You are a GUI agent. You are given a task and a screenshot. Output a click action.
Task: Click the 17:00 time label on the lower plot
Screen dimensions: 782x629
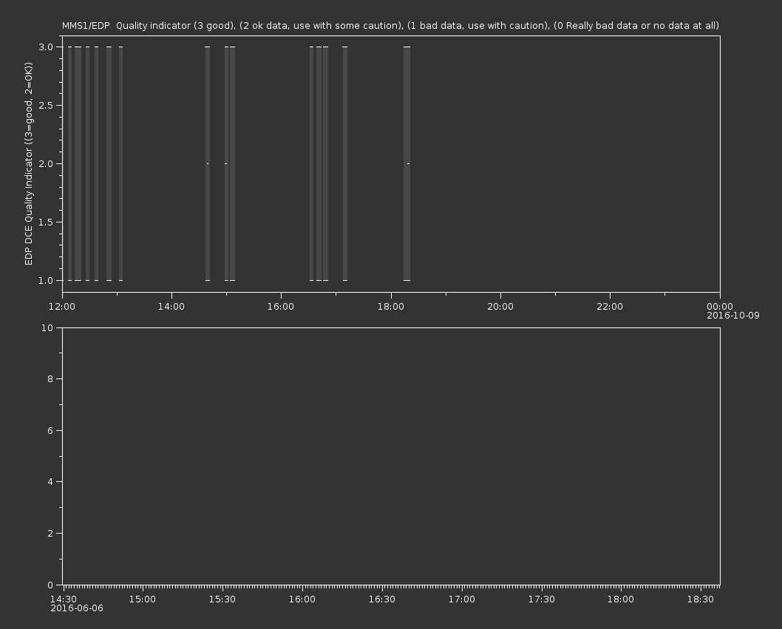tap(462, 599)
